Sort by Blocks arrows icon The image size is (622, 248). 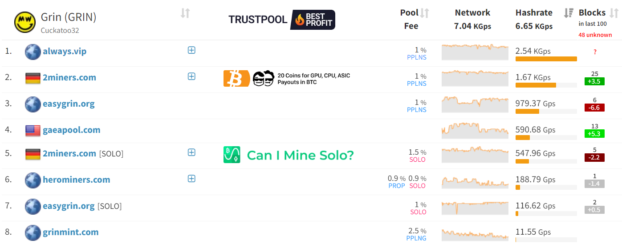pos(614,13)
